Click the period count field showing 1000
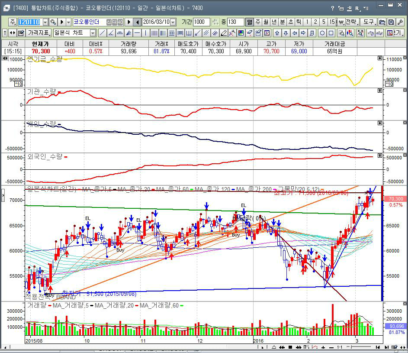Viewport: 408px width, 353px height. pos(202,22)
